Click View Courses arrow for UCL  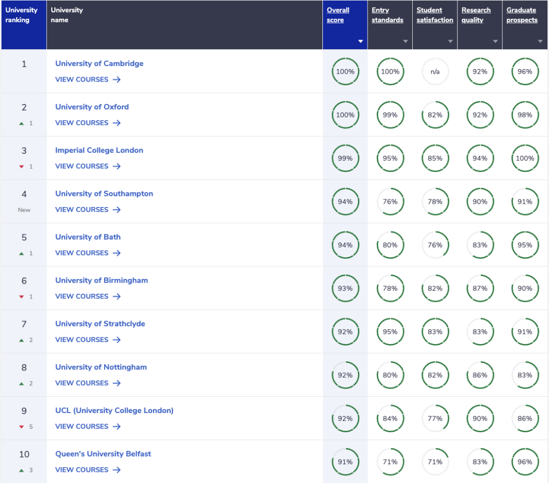[x=116, y=426]
